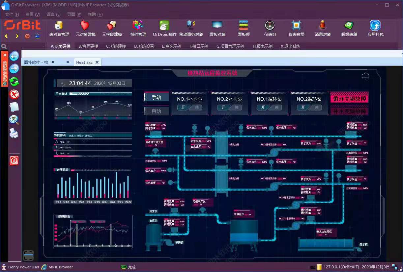This screenshot has height=272, width=403.
Task: Switch NO.1补水泵 to 关
Action: point(196,108)
